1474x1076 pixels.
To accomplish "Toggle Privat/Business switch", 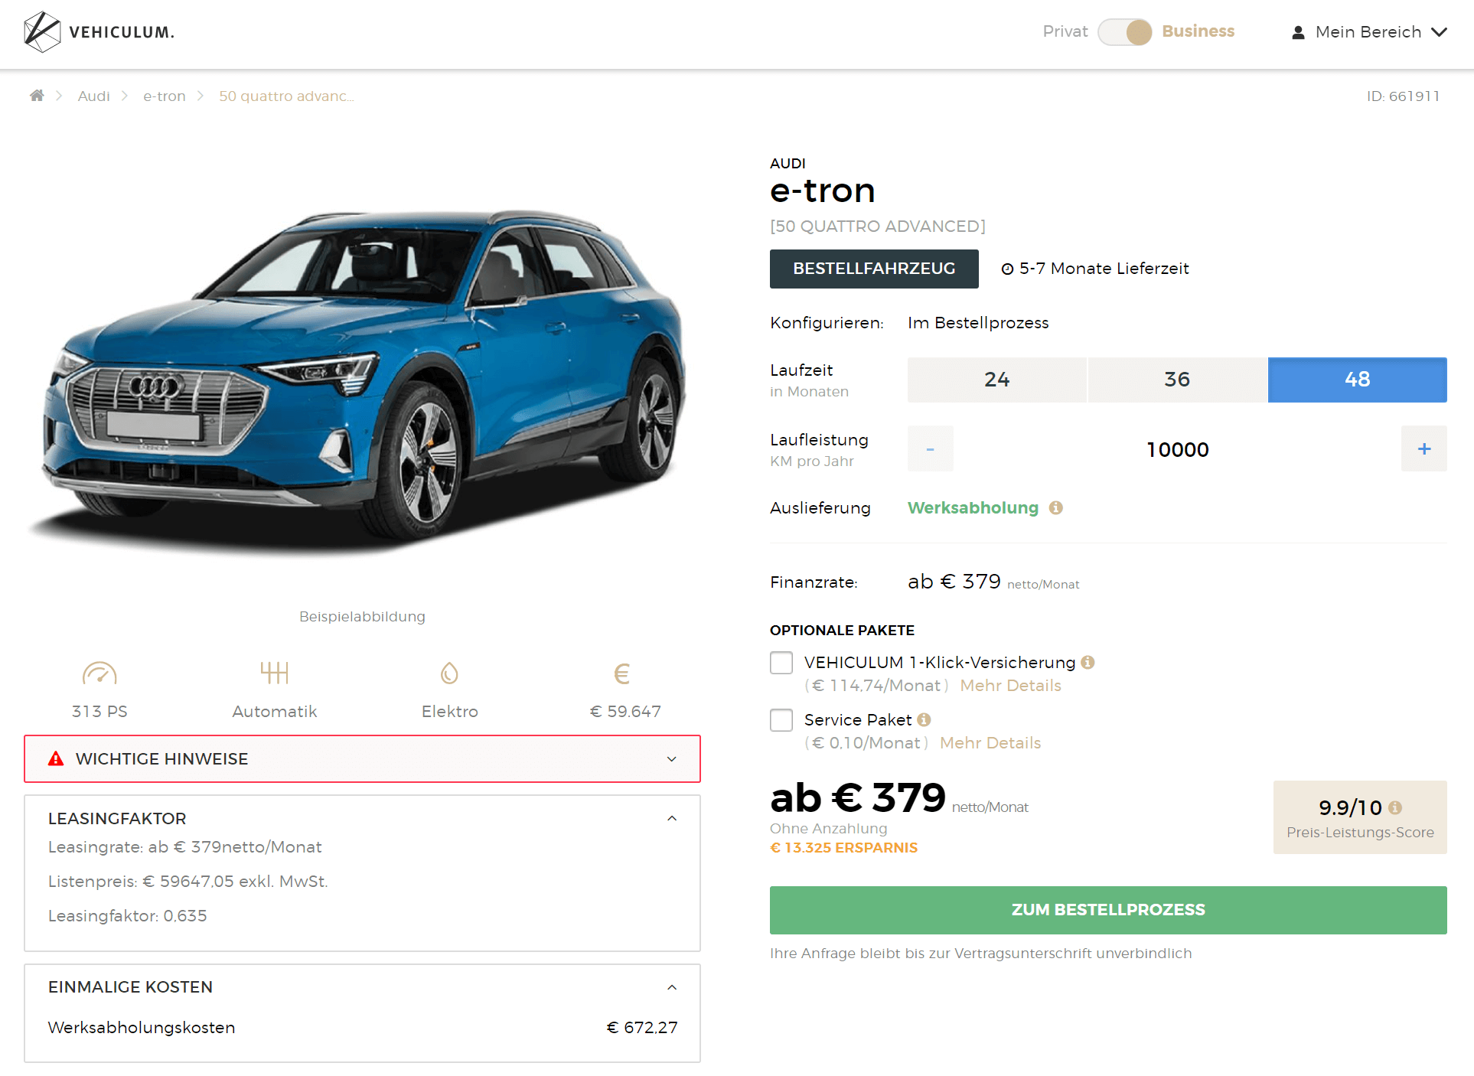I will 1125,32.
